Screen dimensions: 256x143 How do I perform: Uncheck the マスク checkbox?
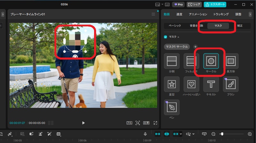click(165, 37)
